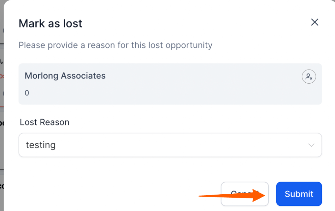Click the 'Mark as lost' dialog title
Viewport: 335px width, 211px height.
[x=50, y=24]
